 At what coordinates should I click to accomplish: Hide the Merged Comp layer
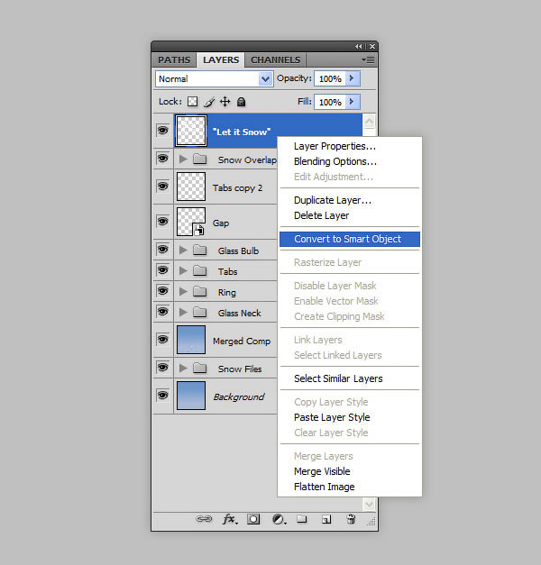coord(162,340)
